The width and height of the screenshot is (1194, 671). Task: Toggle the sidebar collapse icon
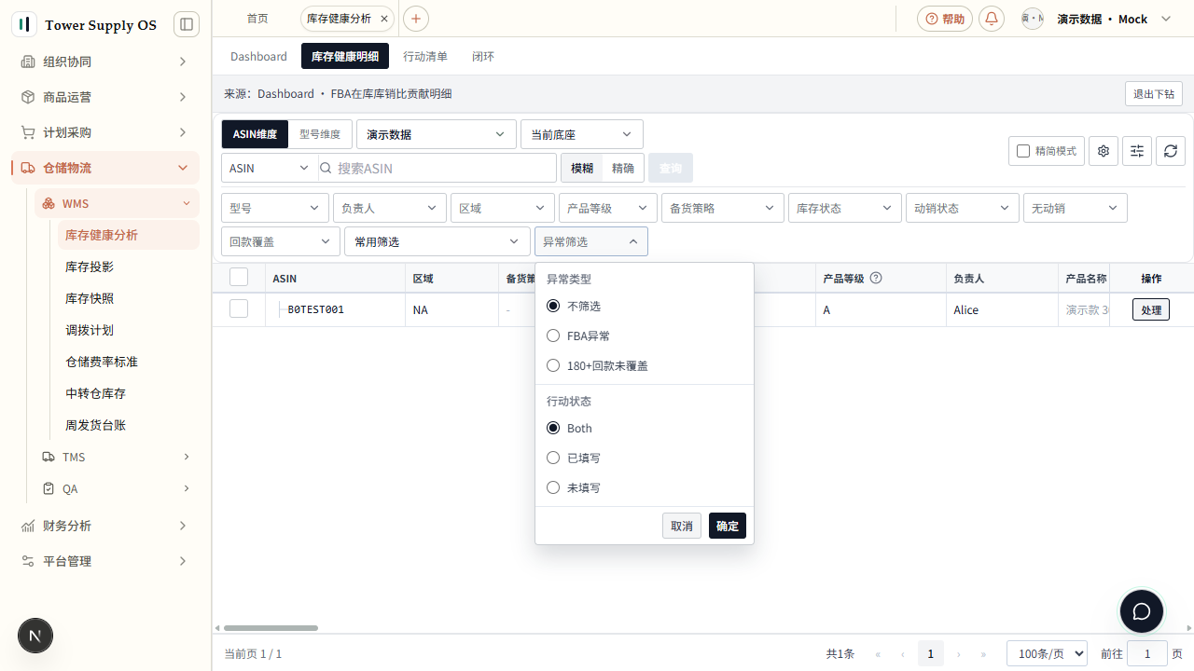[187, 24]
